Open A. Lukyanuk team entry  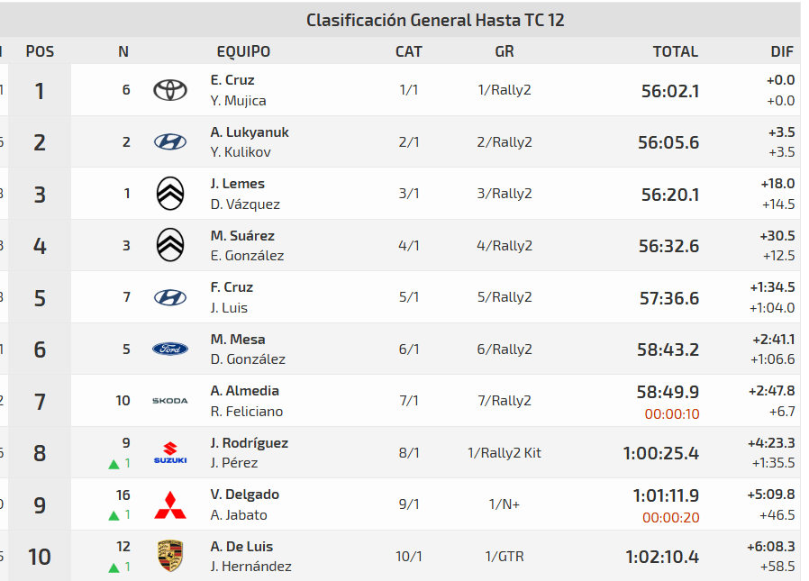point(250,132)
